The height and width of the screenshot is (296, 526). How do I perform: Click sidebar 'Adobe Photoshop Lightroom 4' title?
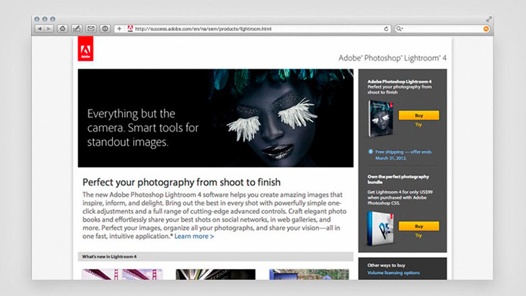[399, 82]
